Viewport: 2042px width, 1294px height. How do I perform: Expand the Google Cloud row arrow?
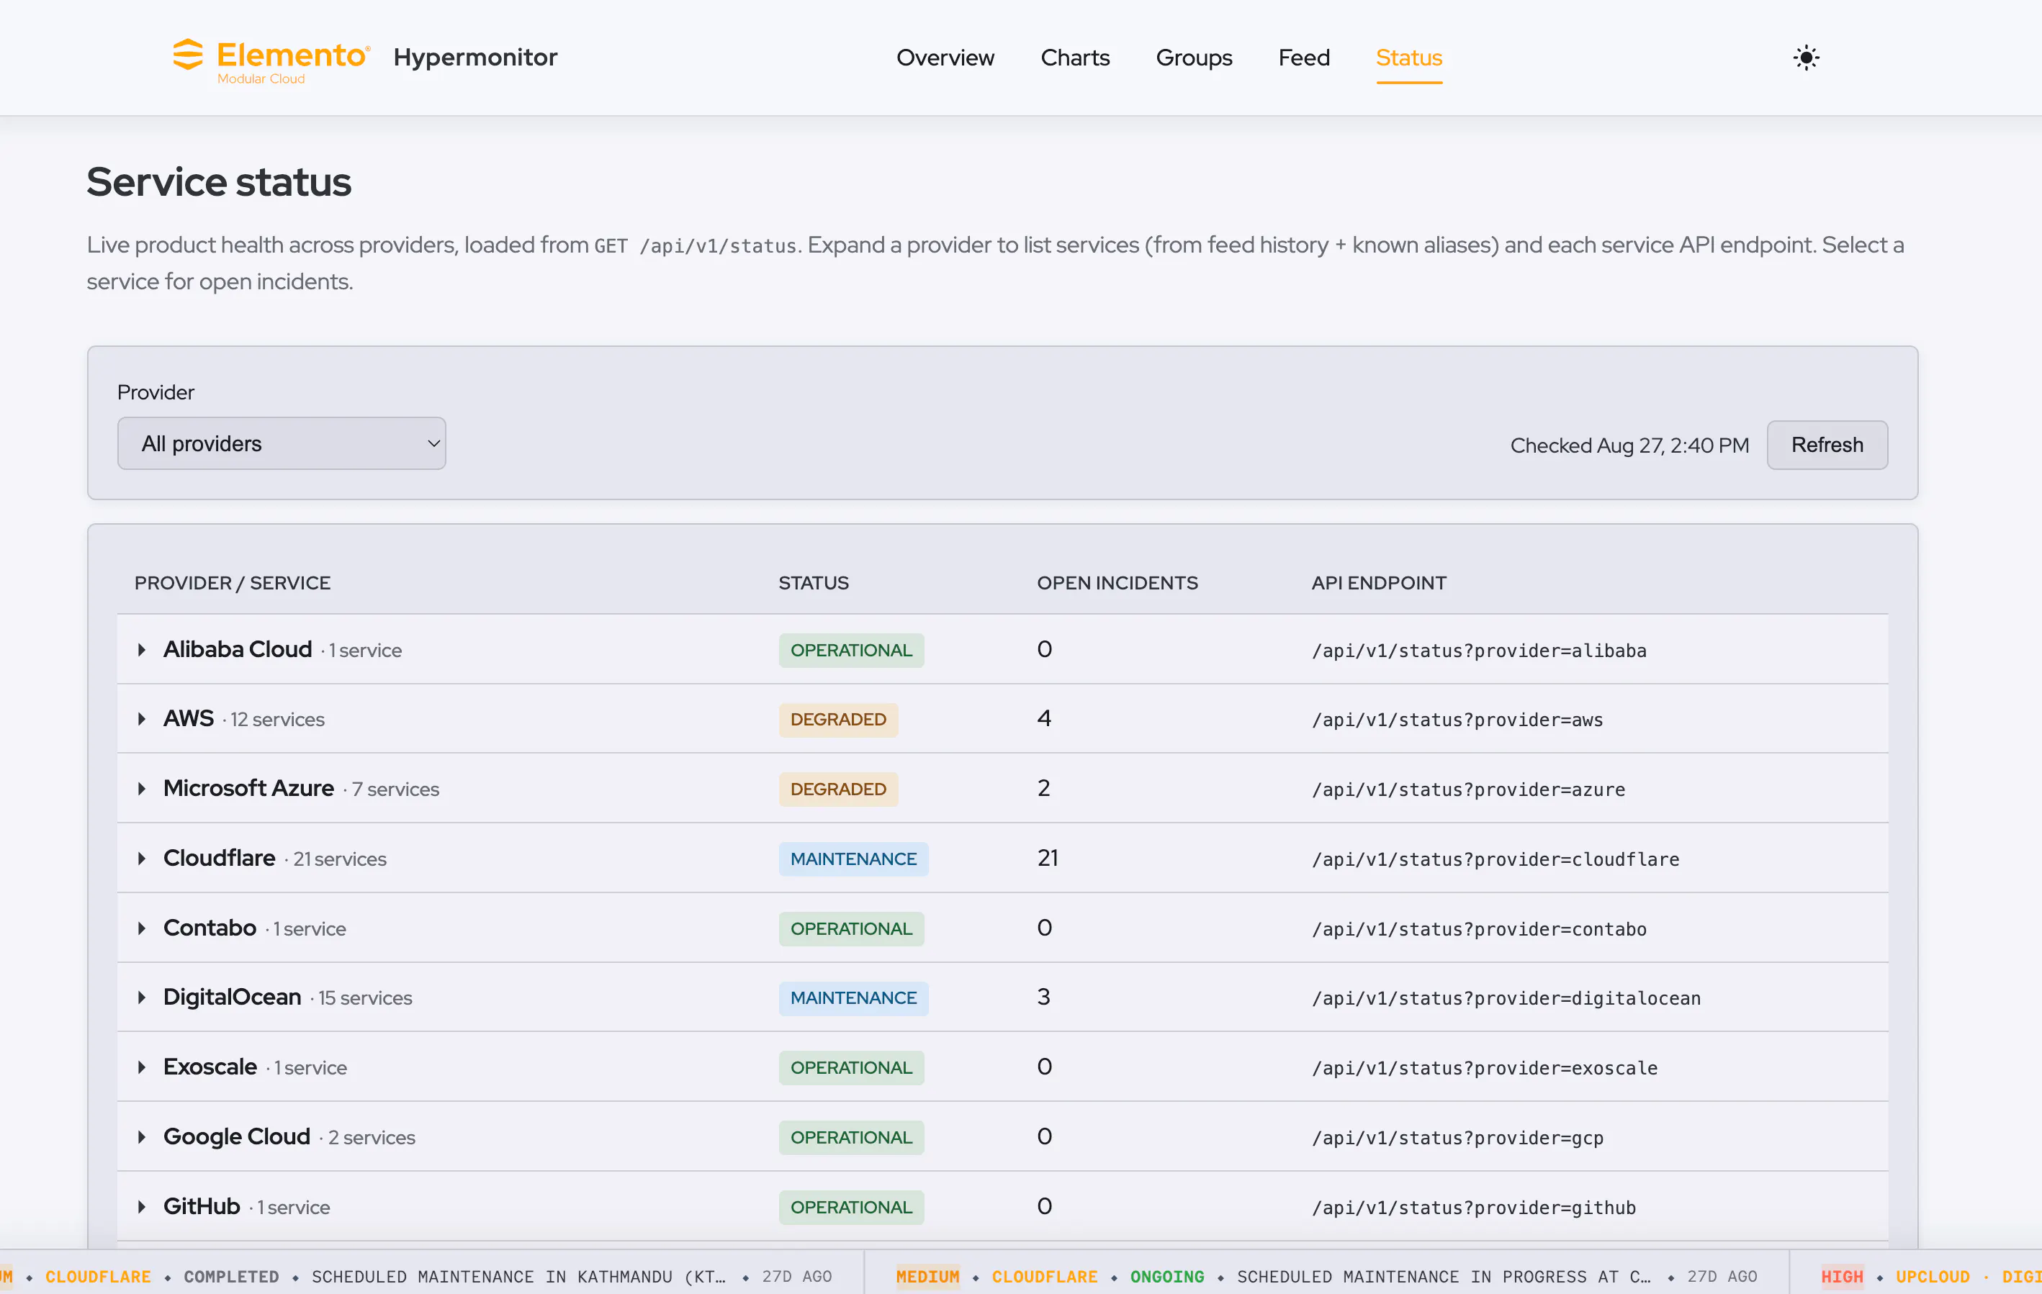[142, 1136]
